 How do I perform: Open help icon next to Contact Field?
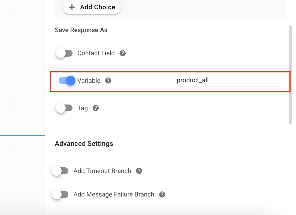tap(123, 53)
